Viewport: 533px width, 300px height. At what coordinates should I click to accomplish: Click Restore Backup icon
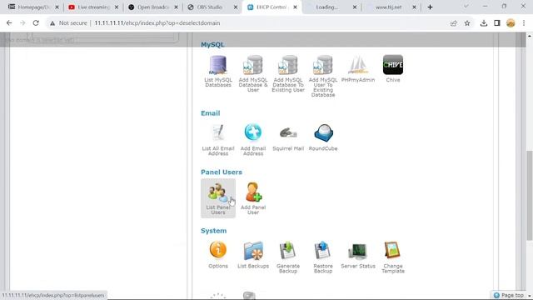(x=323, y=251)
